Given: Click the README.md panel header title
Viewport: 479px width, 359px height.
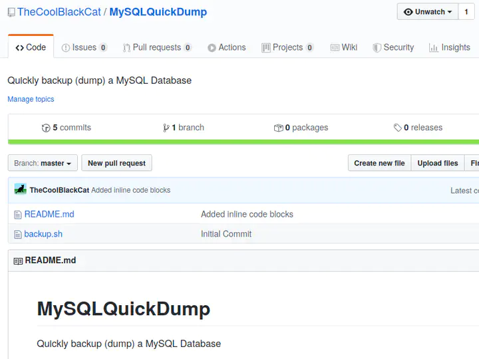Looking at the screenshot, I should 51,261.
